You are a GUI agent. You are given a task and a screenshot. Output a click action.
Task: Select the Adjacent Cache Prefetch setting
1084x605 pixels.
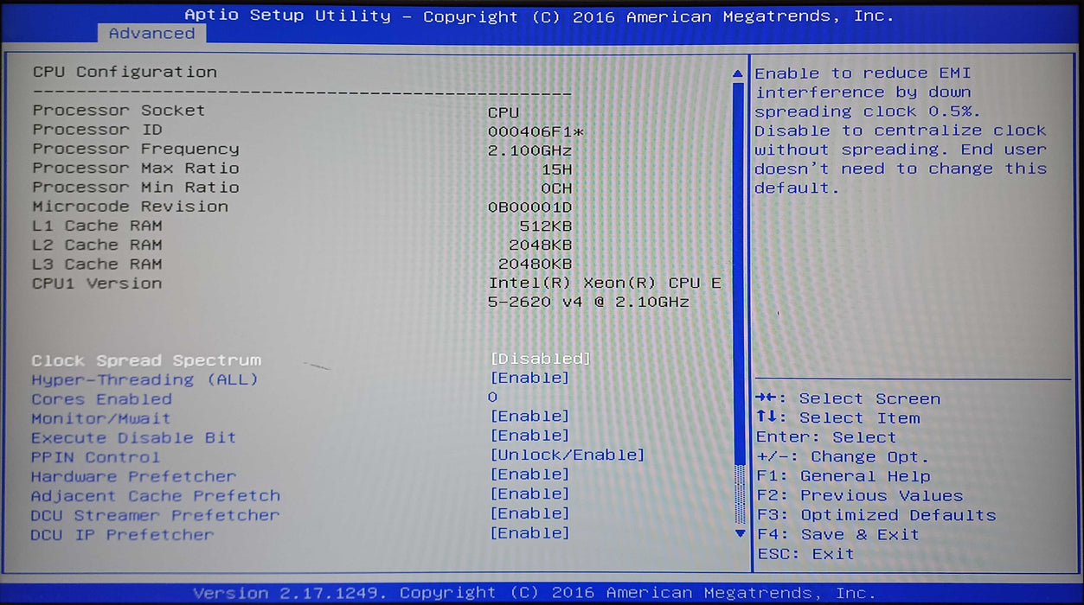tap(156, 496)
